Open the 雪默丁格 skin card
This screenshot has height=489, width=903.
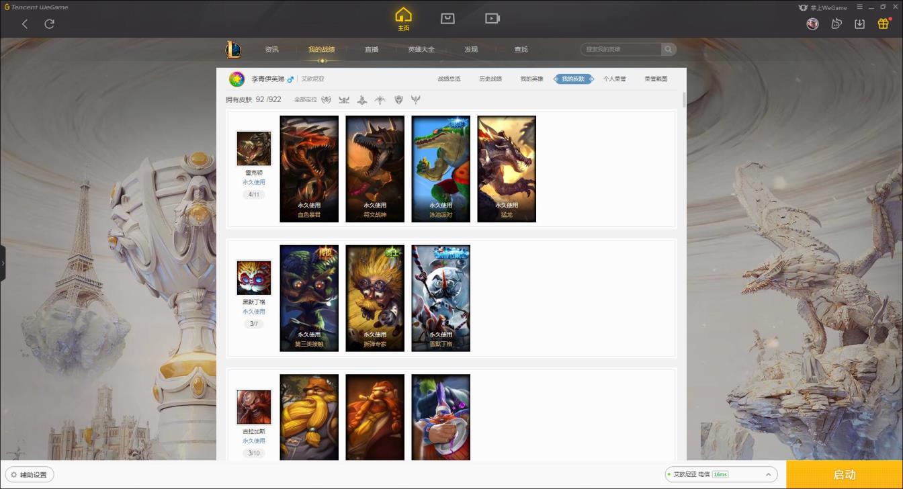tap(441, 298)
